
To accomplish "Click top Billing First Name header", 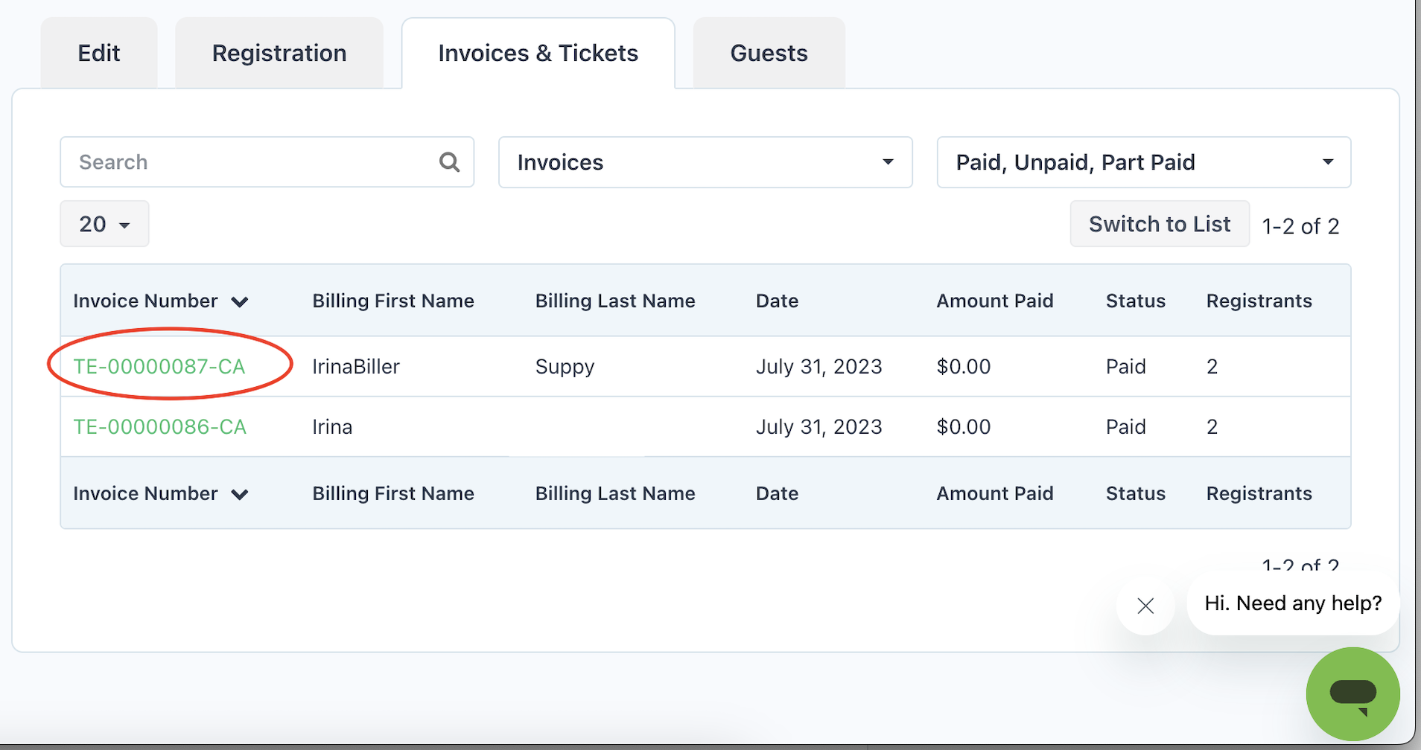I will pyautogui.click(x=393, y=301).
